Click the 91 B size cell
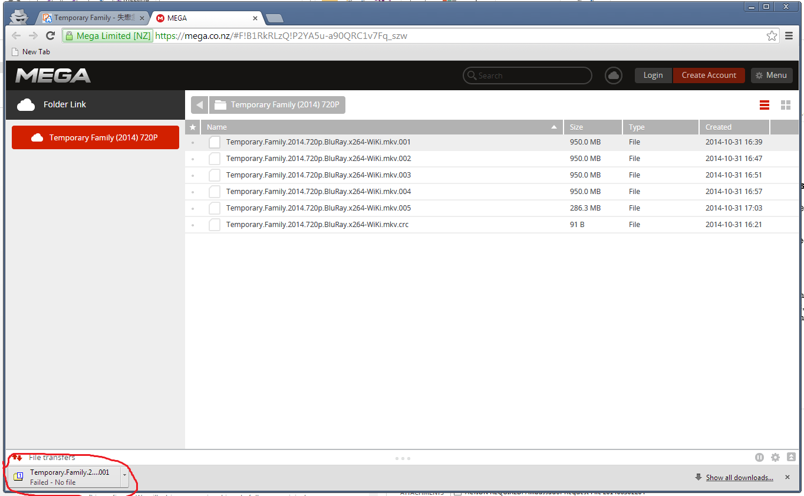Screen dimensions: 804x496 (577, 225)
